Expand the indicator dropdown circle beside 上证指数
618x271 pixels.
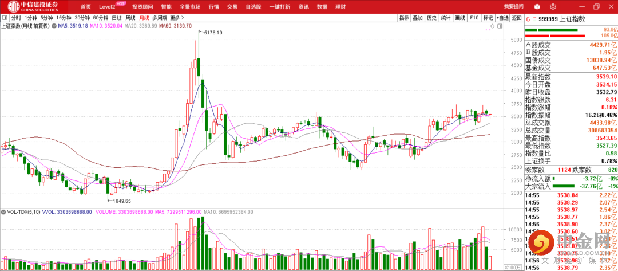click(x=54, y=26)
